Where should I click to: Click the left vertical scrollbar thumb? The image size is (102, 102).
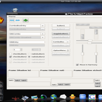(x=82, y=36)
